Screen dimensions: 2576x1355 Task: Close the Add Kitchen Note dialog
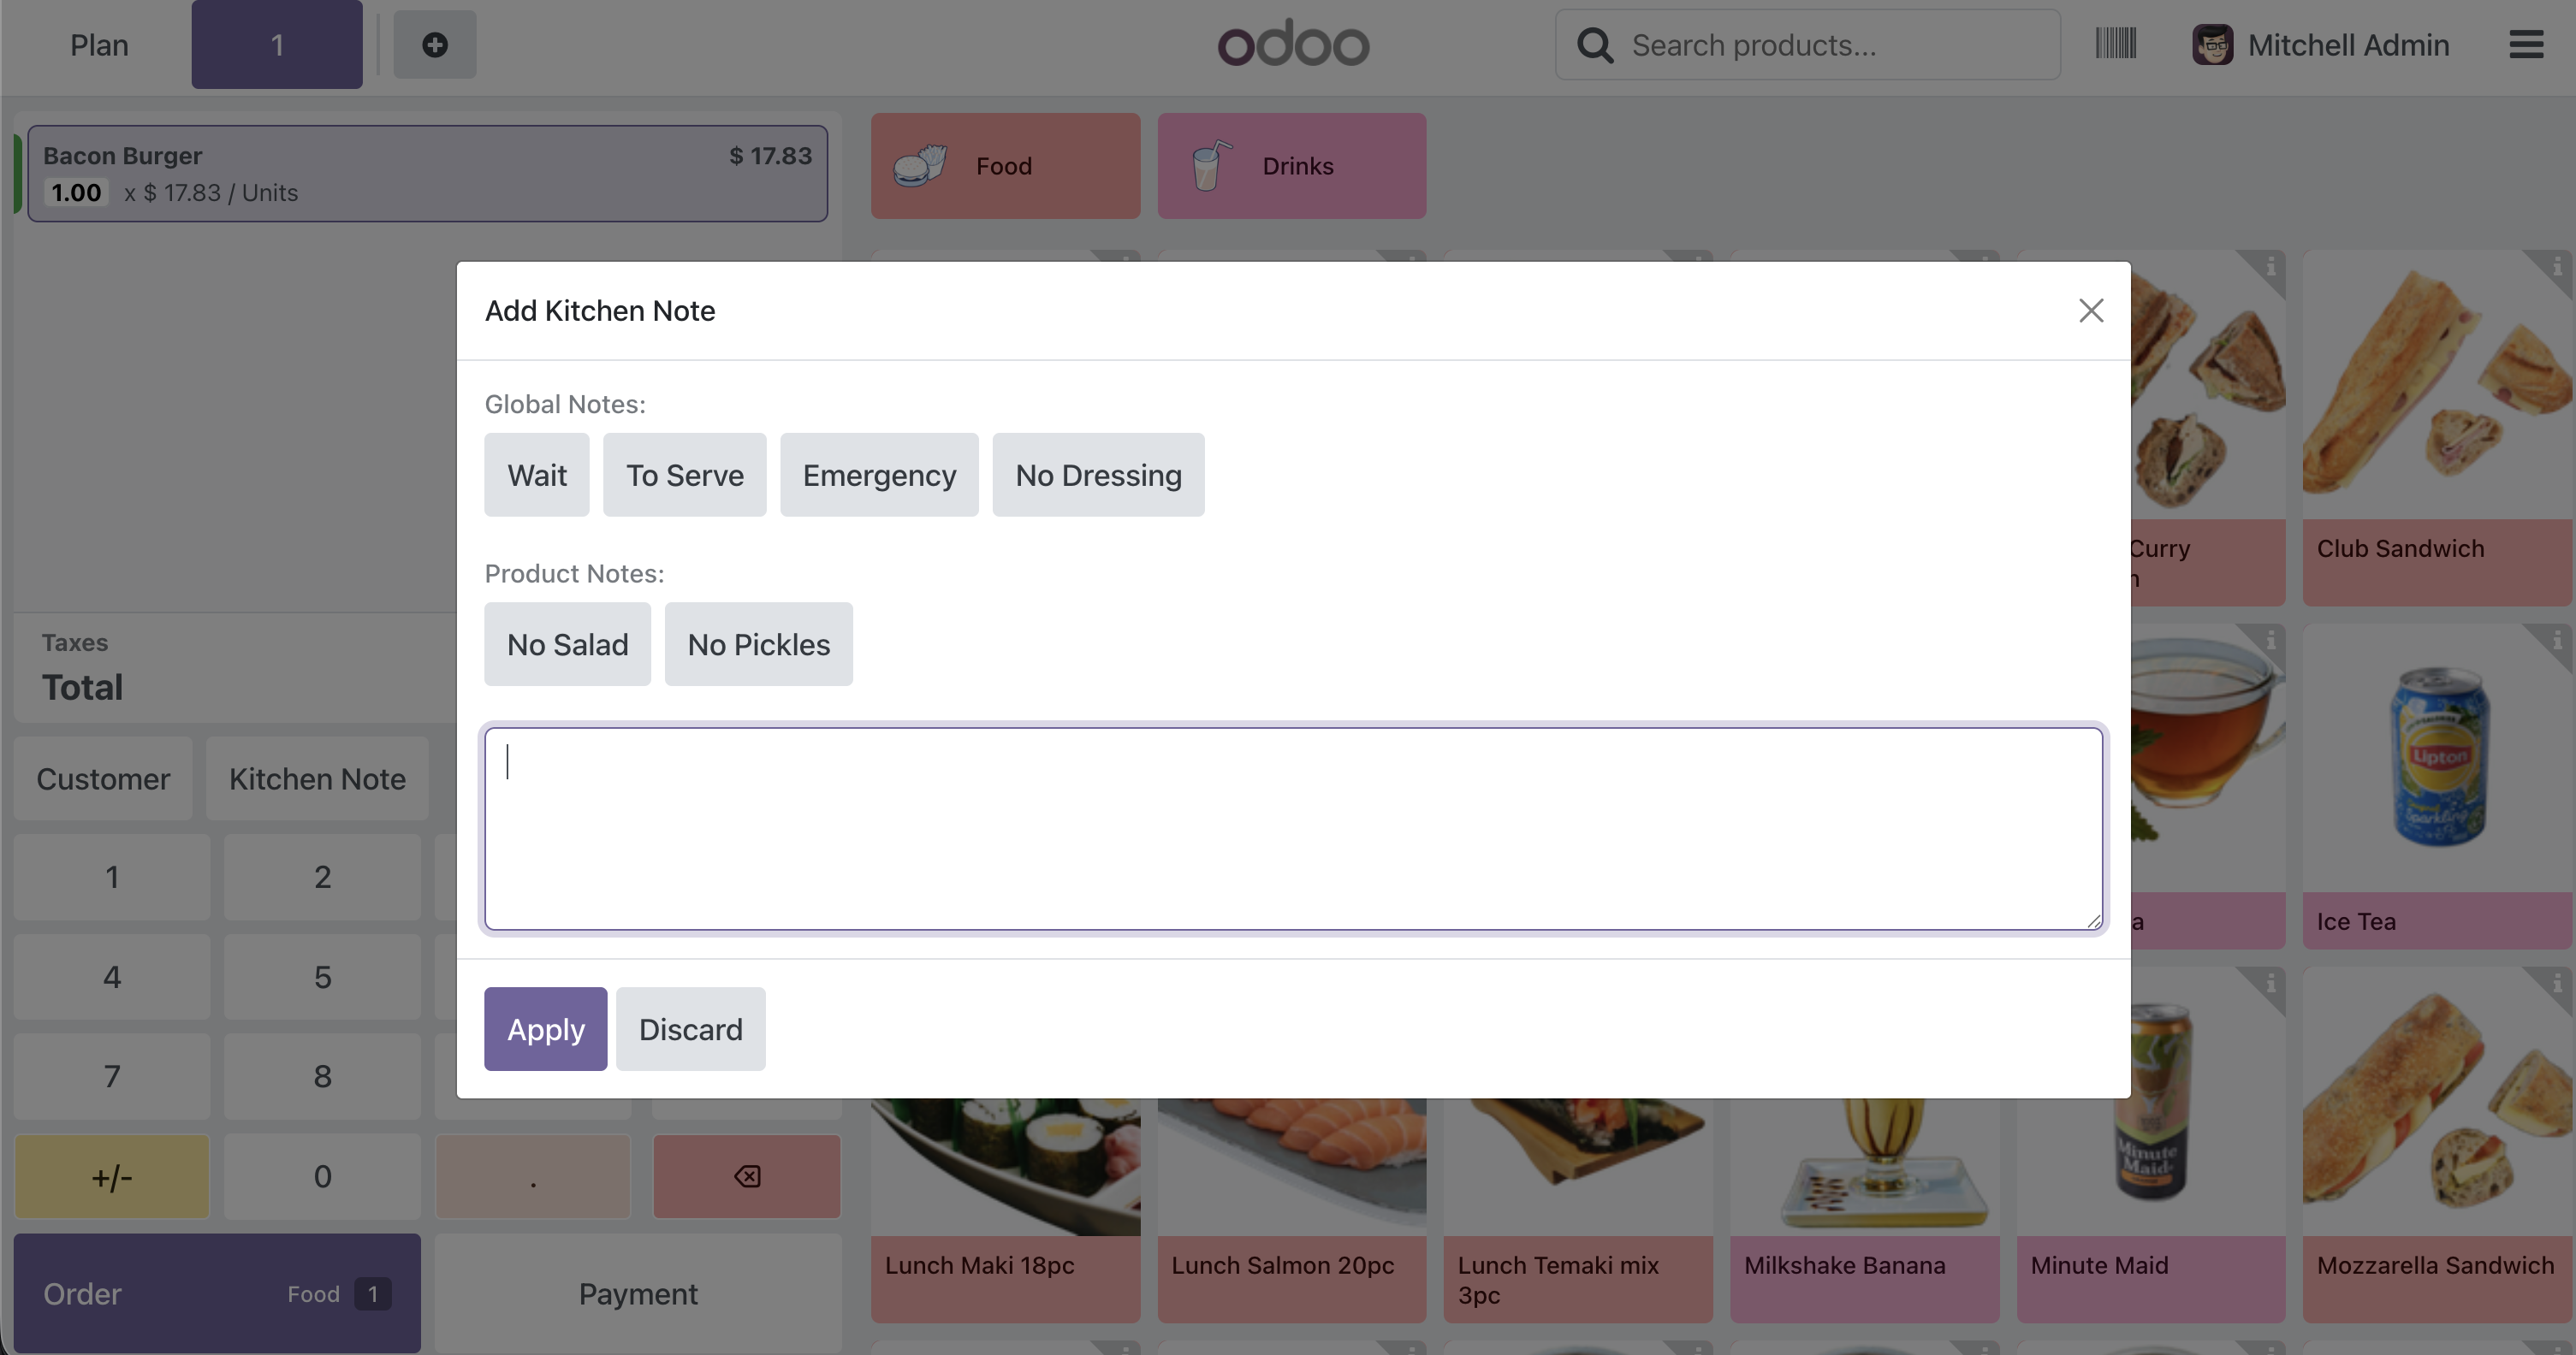(2090, 311)
